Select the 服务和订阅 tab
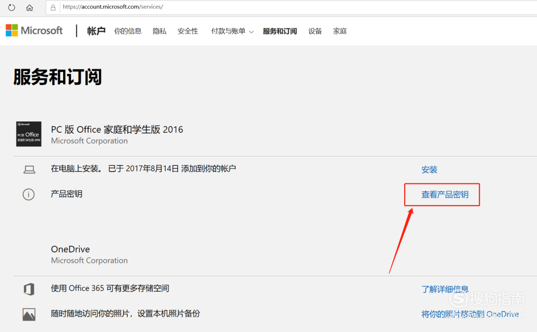 (280, 31)
